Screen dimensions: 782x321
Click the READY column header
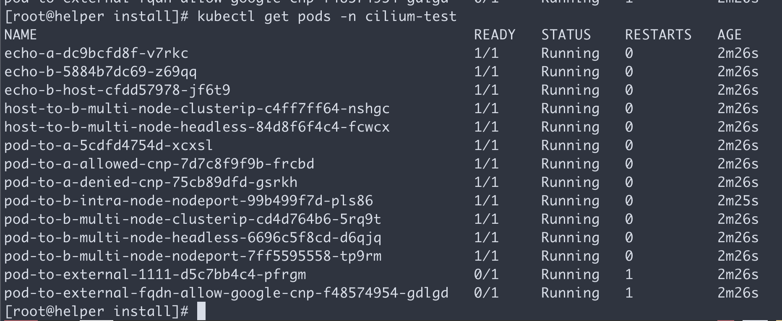coord(495,35)
